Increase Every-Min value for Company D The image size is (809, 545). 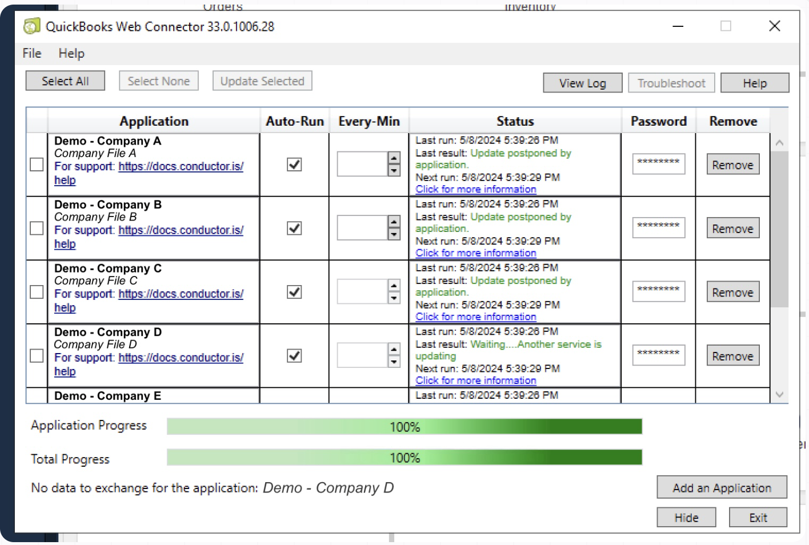click(x=394, y=350)
